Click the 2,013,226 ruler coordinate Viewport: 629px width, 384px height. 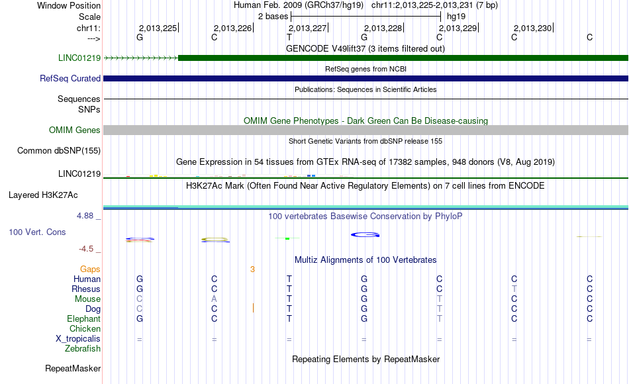(232, 28)
